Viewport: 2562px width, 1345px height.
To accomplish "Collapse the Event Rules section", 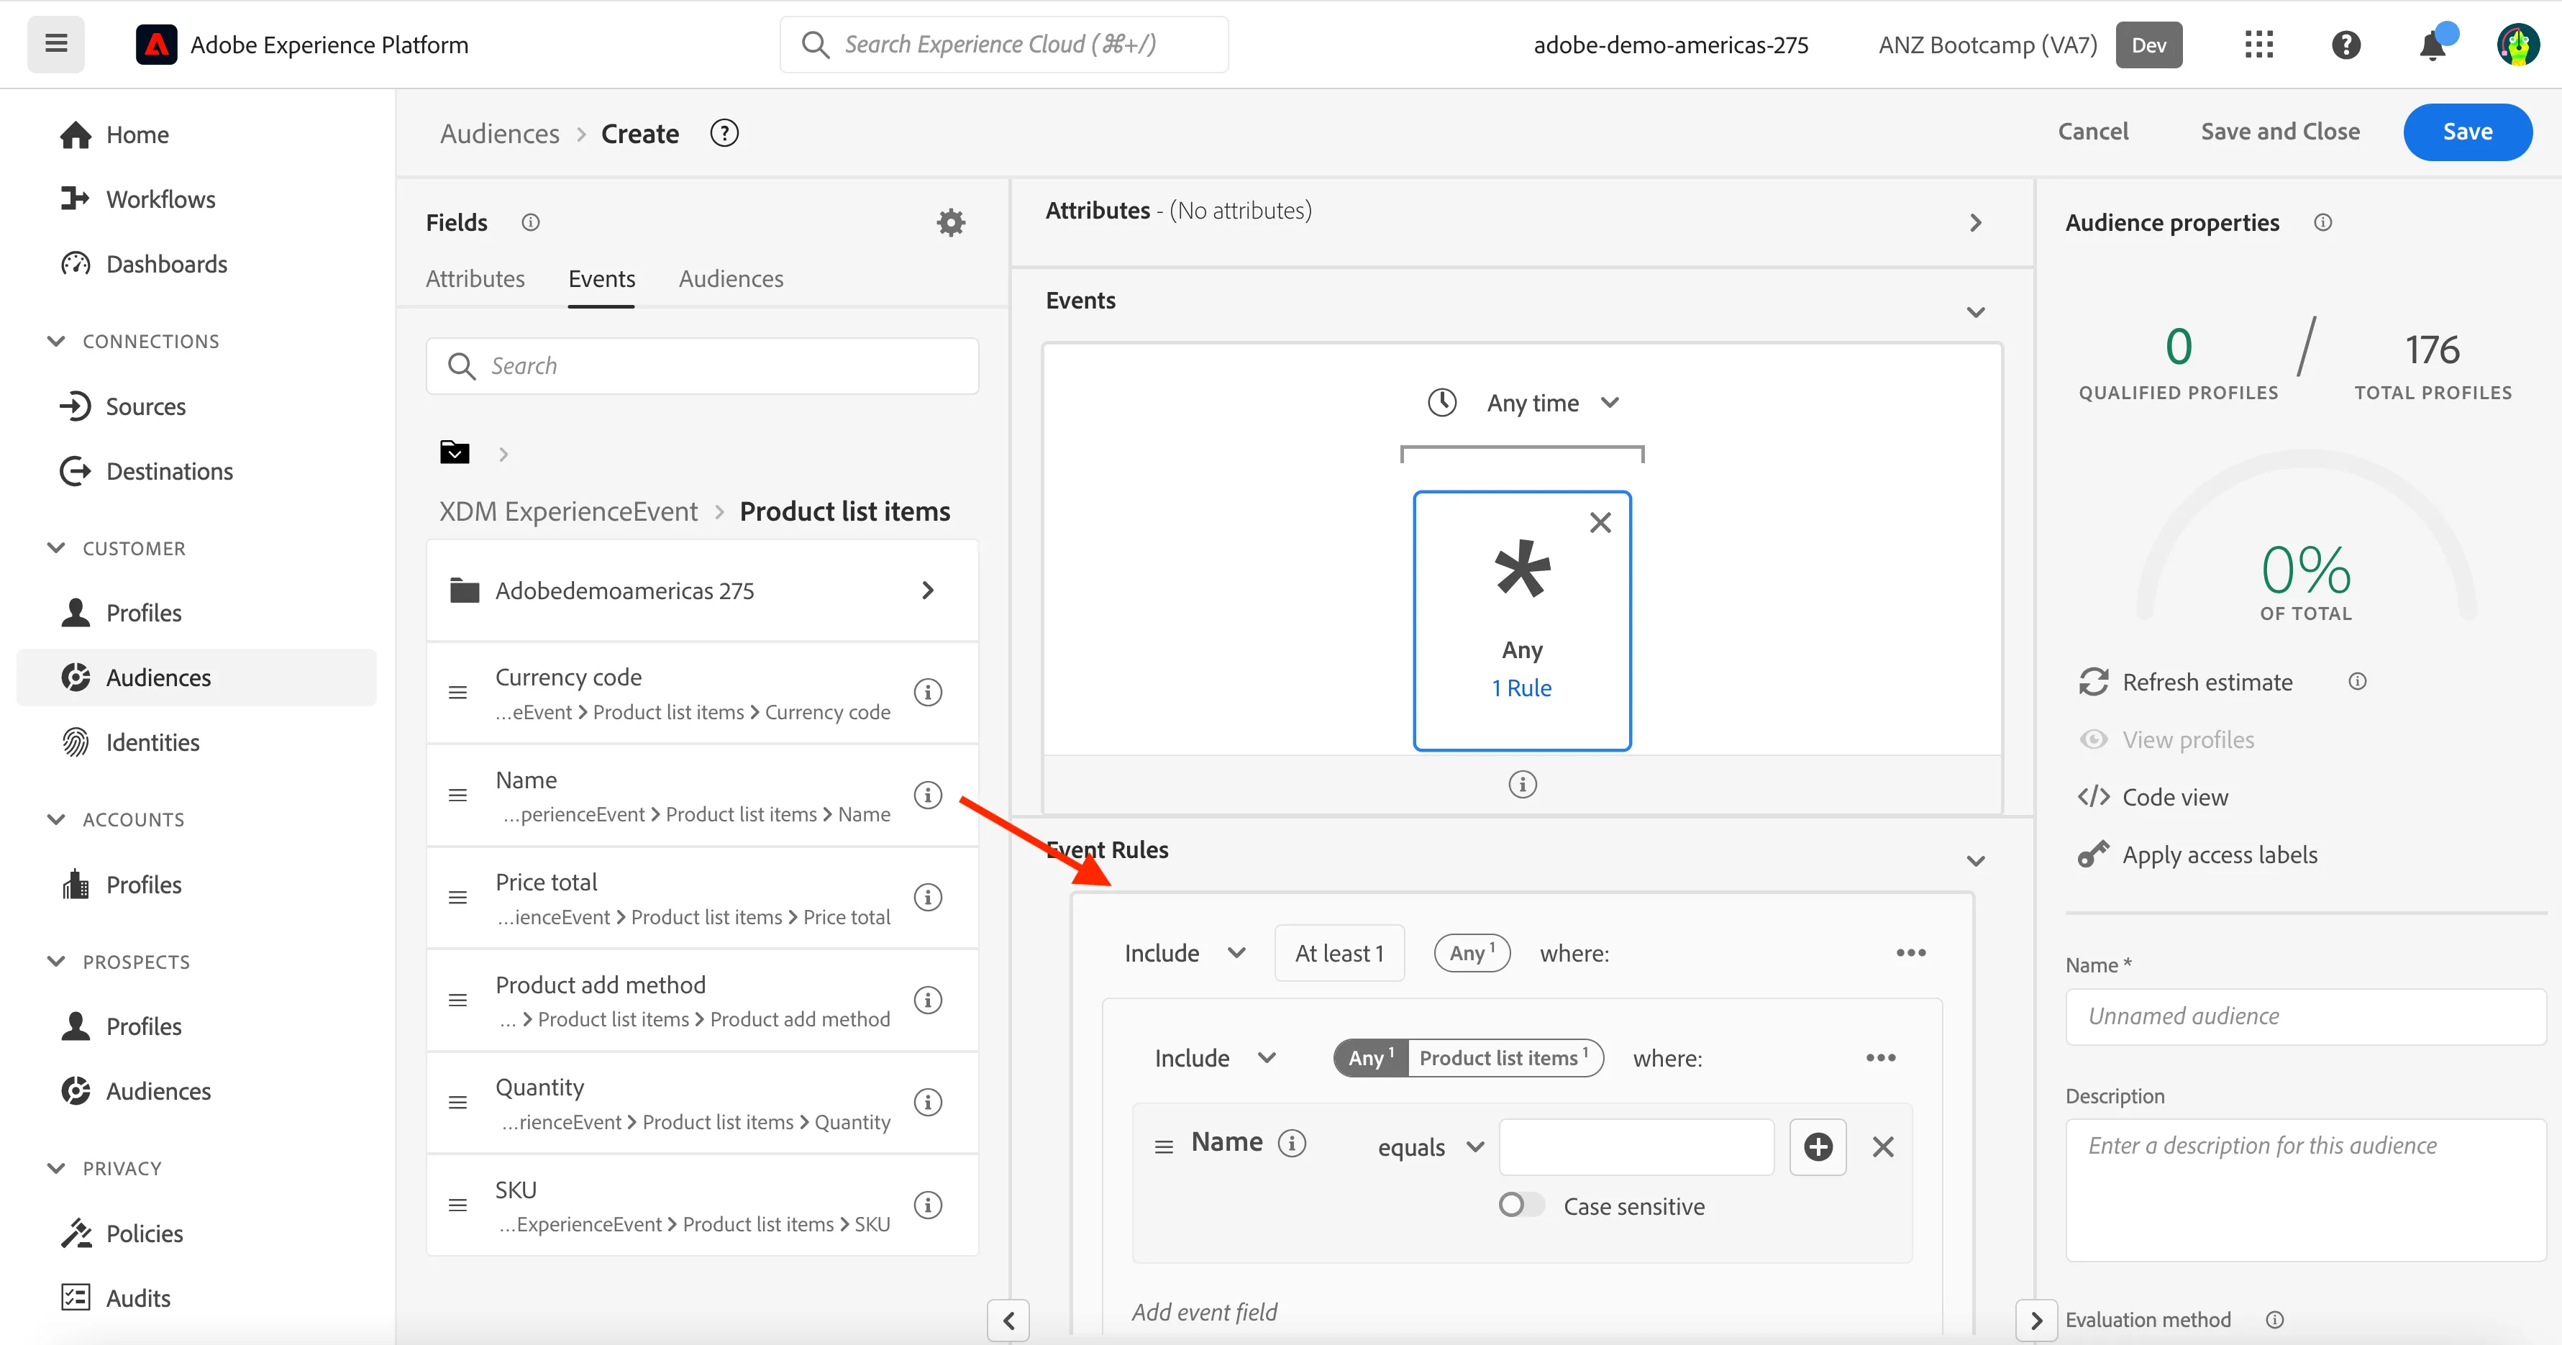I will pyautogui.click(x=1974, y=860).
